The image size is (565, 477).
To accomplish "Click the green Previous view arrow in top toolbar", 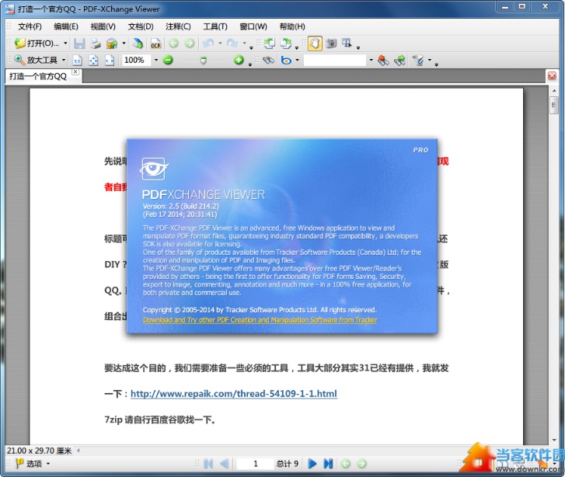I will tap(173, 44).
